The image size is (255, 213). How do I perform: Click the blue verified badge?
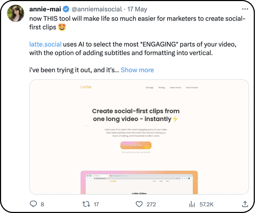(x=66, y=9)
